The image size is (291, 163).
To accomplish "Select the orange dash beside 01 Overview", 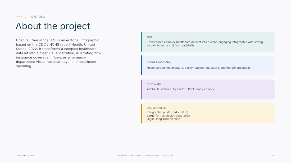I will (x=19, y=17).
